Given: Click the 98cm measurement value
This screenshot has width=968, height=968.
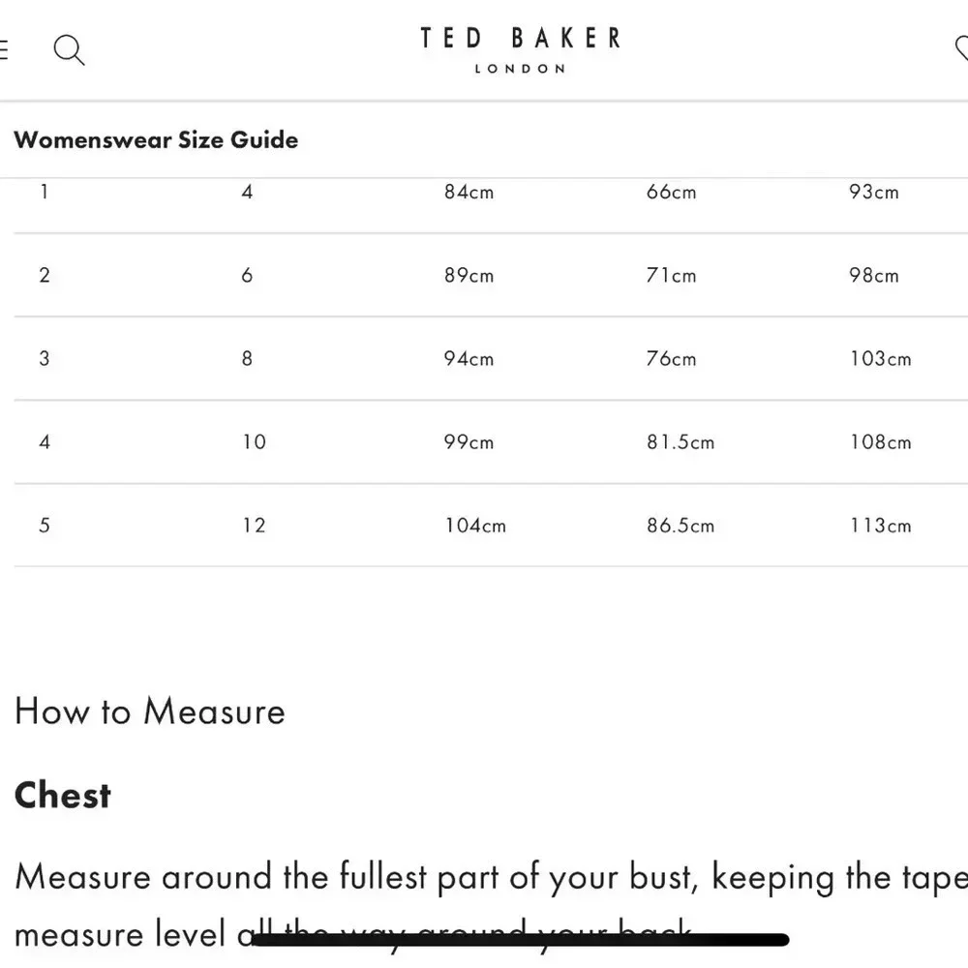Looking at the screenshot, I should (x=873, y=275).
